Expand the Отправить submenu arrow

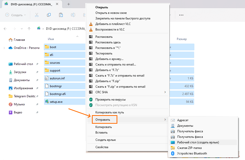click(165, 120)
